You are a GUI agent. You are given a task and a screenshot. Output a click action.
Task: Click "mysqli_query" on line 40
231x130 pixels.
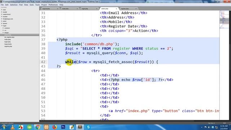click(100, 53)
